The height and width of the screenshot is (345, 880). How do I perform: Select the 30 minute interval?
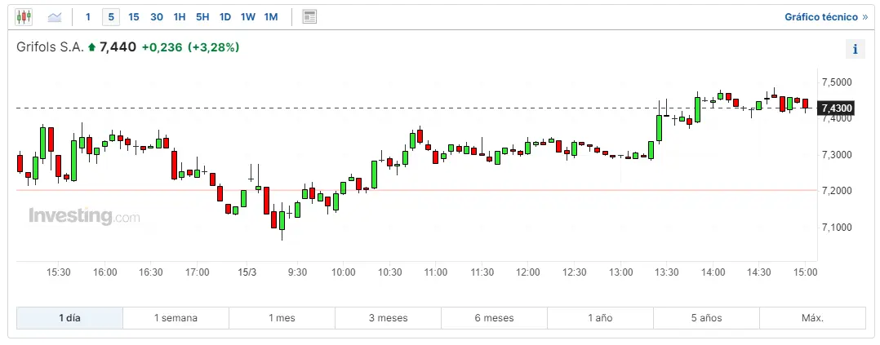pyautogui.click(x=157, y=17)
